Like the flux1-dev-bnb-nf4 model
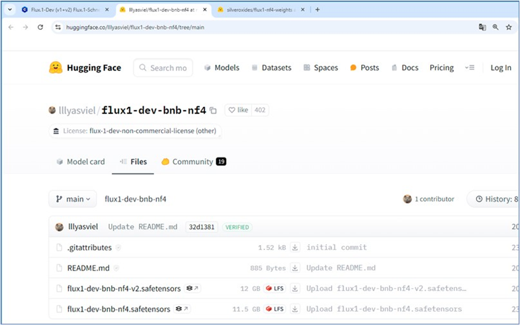This screenshot has height=325, width=520. [238, 110]
